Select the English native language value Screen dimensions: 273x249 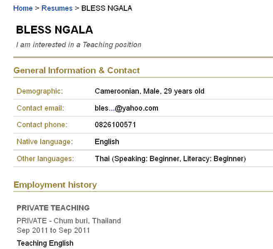107,142
